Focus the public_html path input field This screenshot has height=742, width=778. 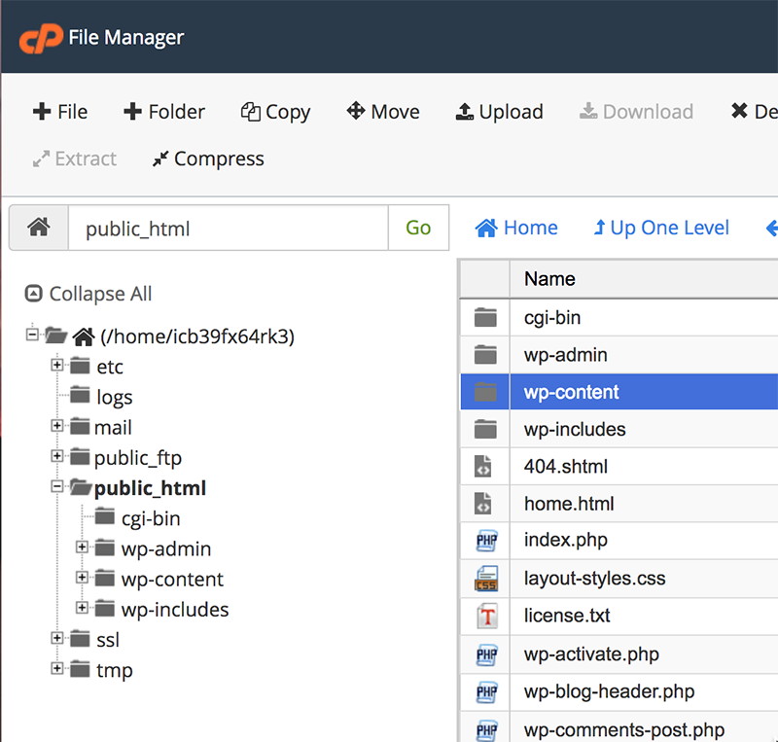coord(229,228)
